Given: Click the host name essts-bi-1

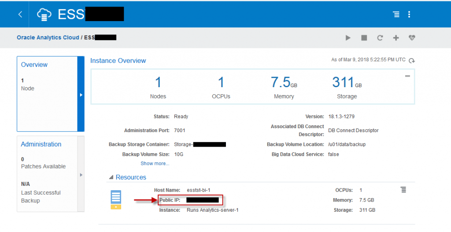Looking at the screenshot, I should point(199,190).
